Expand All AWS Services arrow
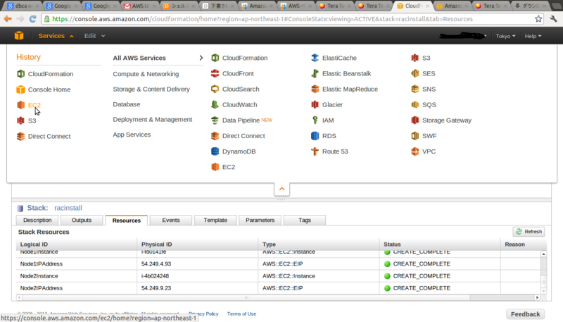This screenshot has width=563, height=322. click(x=201, y=58)
